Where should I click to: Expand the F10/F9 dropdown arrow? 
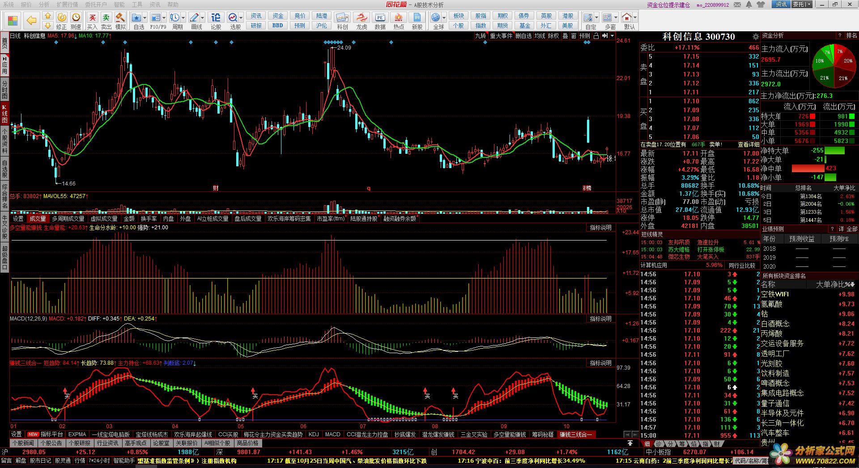(x=164, y=18)
